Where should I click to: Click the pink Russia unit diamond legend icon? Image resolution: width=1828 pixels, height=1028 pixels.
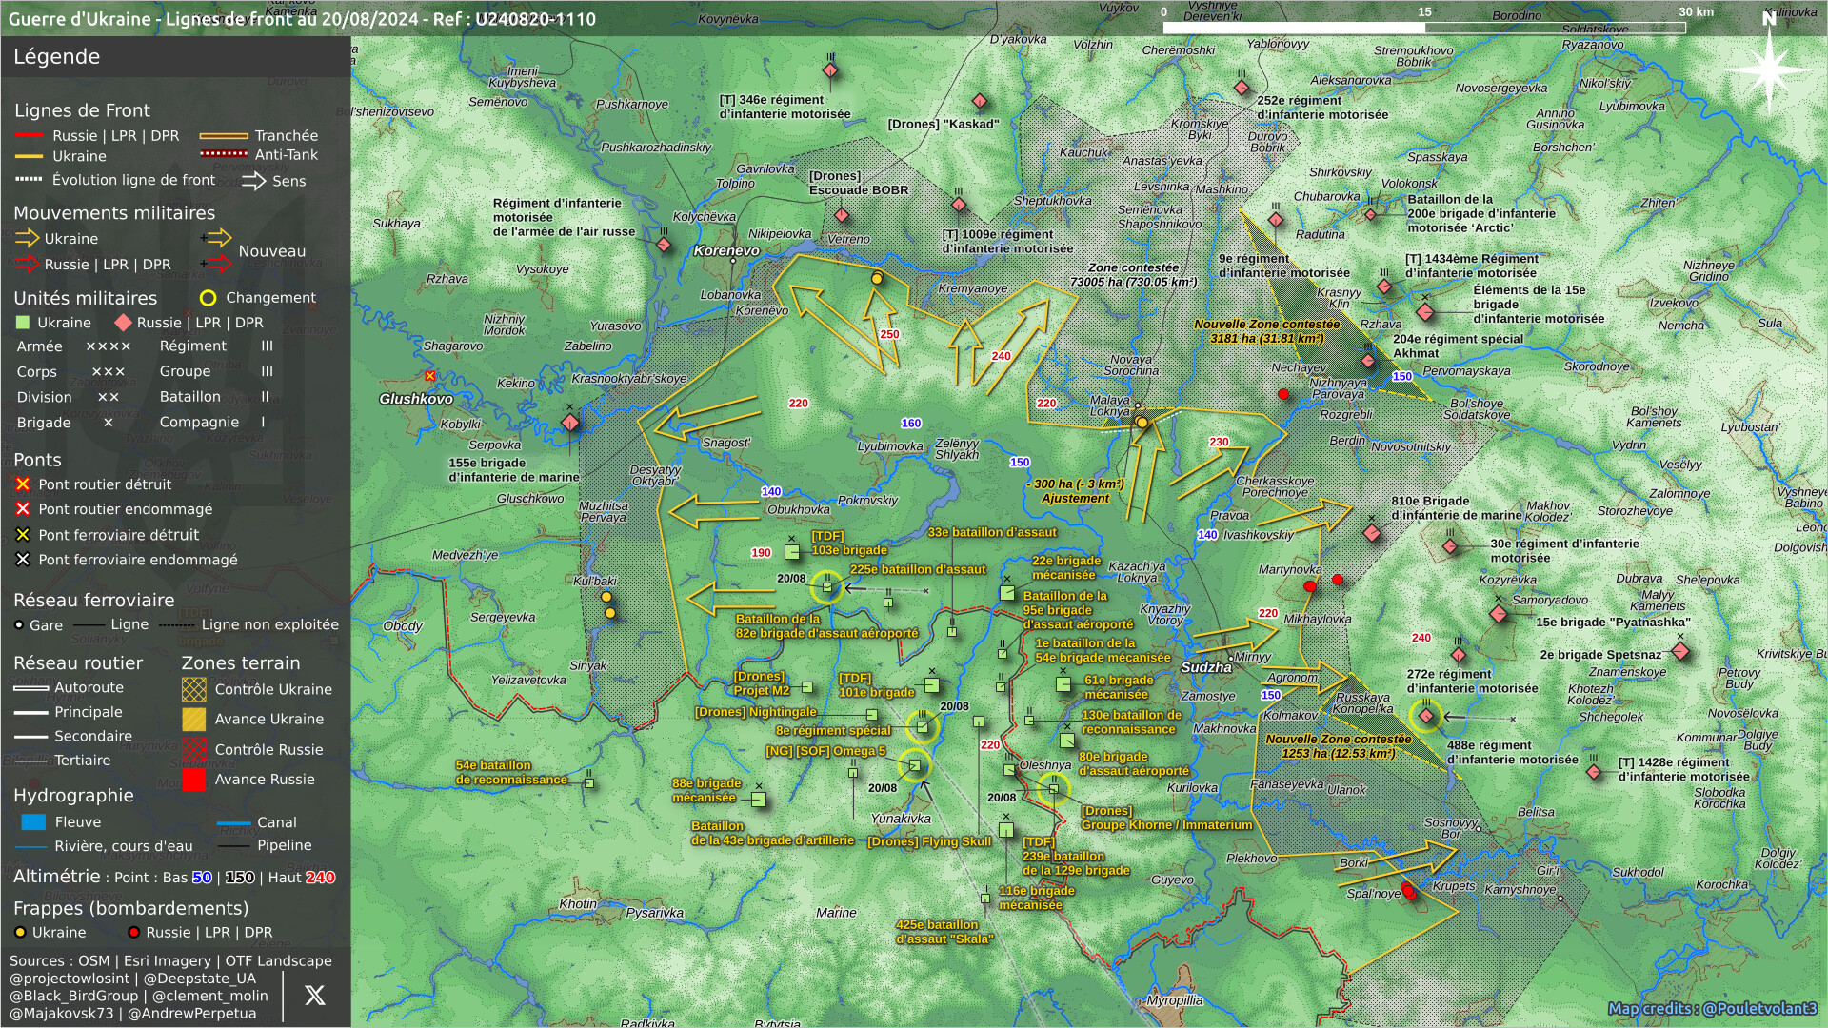tap(123, 323)
